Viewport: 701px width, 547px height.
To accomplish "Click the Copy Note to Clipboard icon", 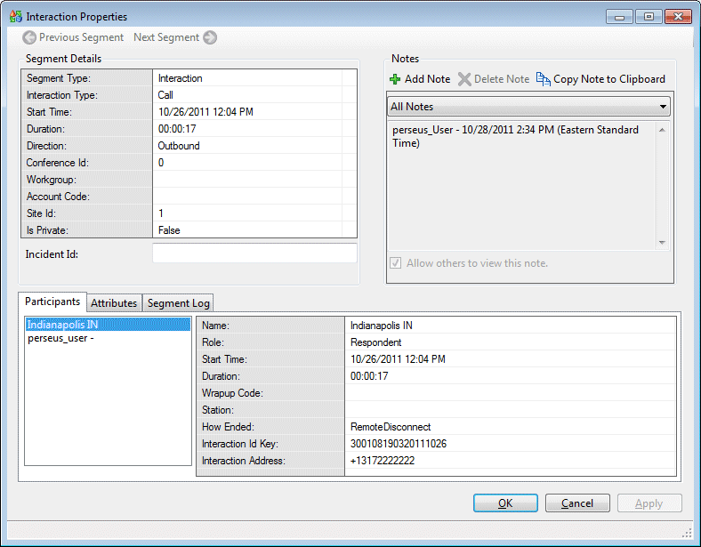I will 544,79.
